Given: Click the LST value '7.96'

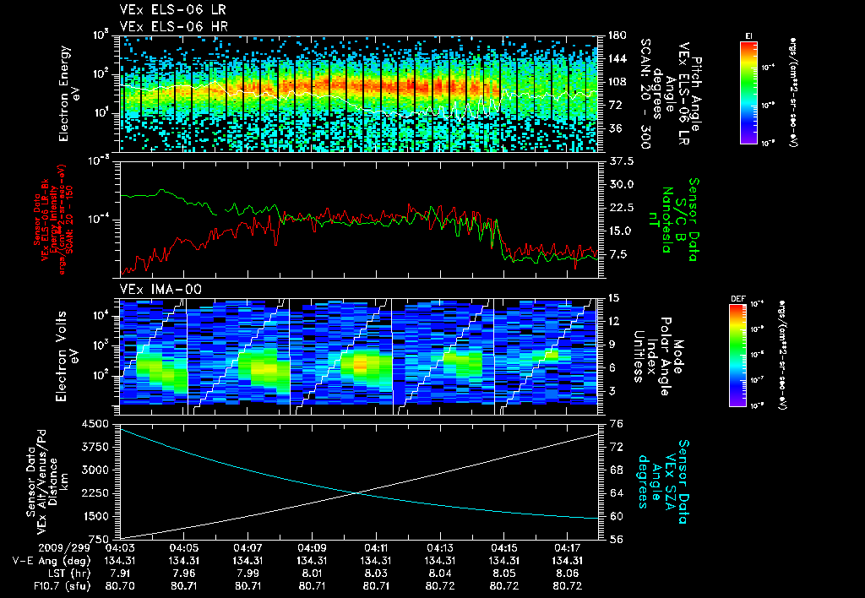Looking at the screenshot, I should tap(183, 574).
